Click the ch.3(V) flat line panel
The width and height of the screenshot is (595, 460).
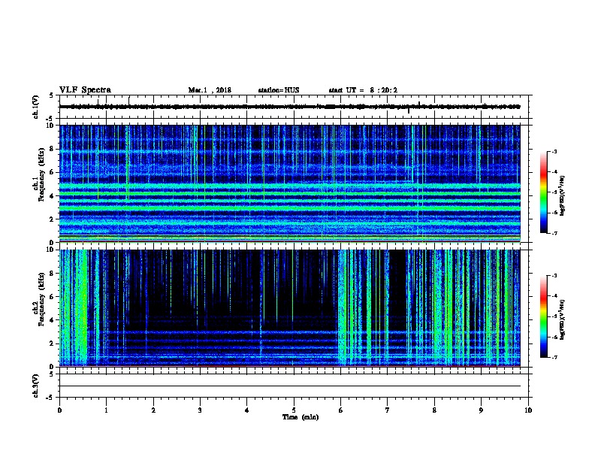(294, 386)
